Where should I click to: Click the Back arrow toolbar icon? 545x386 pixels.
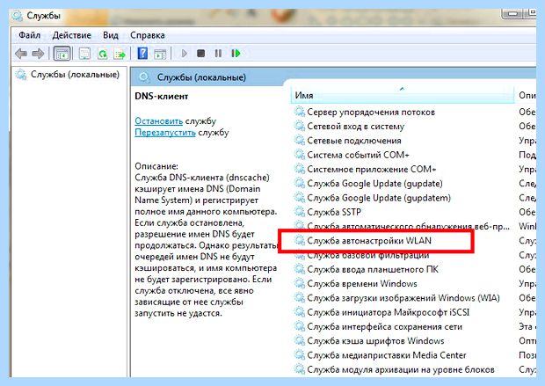coord(21,54)
